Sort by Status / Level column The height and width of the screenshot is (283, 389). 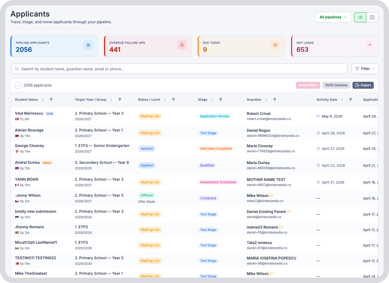pyautogui.click(x=165, y=100)
